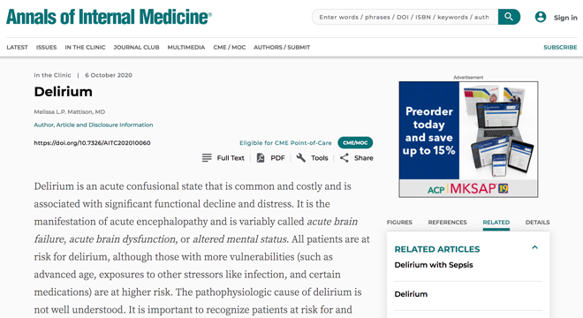Screen dimensions: 583x318
Task: Open the user account profile icon
Action: click(541, 17)
